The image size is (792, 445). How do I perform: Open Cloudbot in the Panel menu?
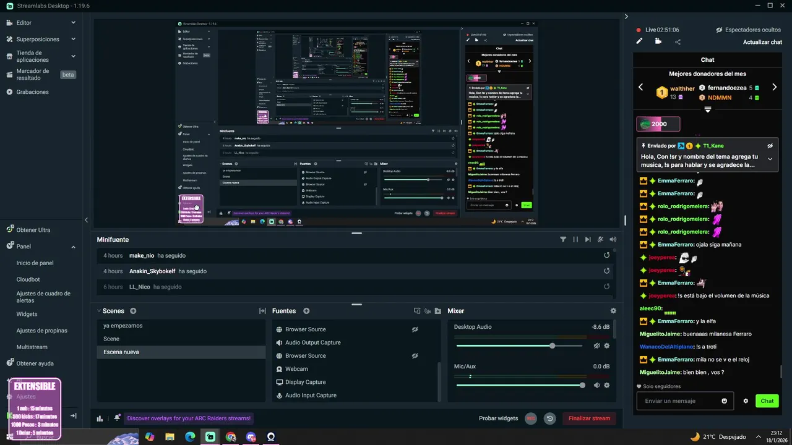28,279
